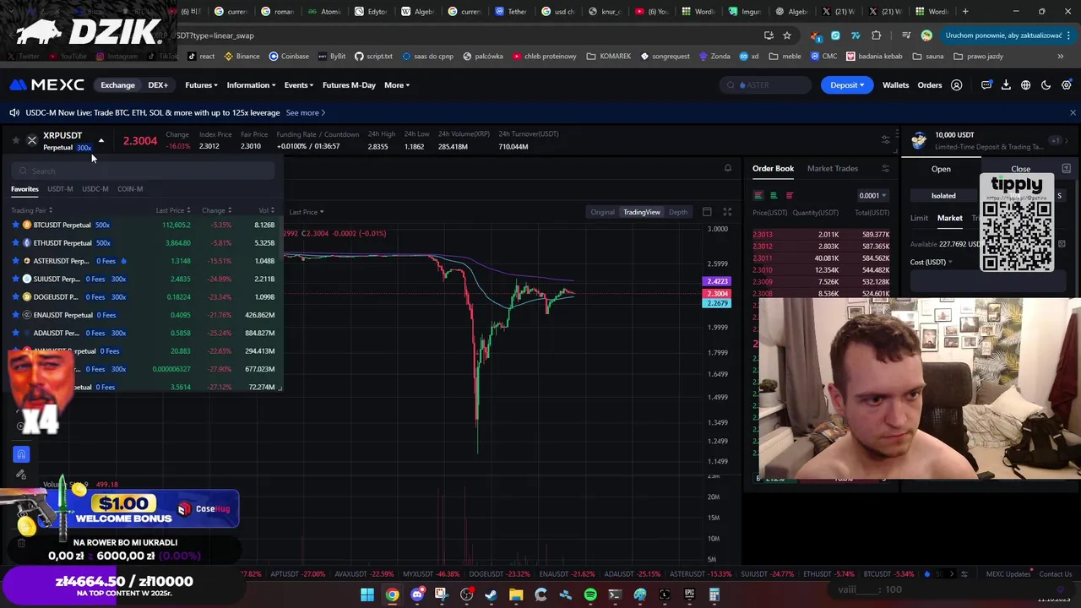Click the Windows Start button
This screenshot has width=1081, height=608.
pyautogui.click(x=367, y=594)
